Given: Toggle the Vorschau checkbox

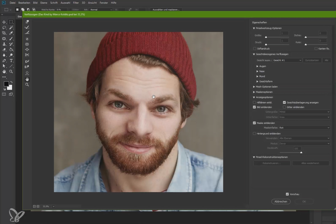Looking at the screenshot, I should point(287,194).
